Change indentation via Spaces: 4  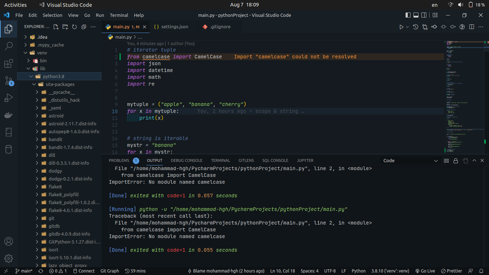[309, 271]
